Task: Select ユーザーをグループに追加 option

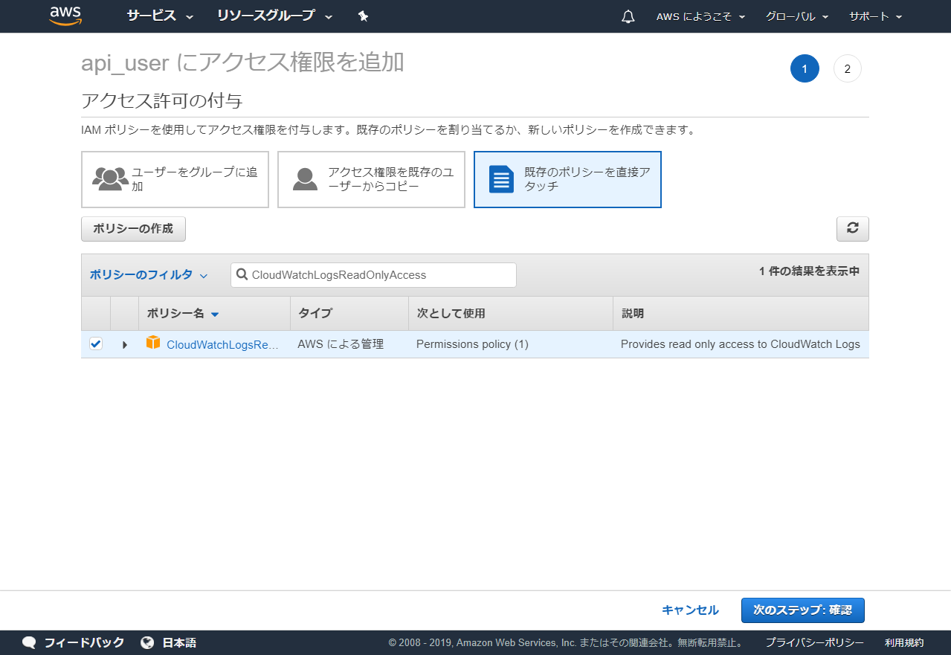Action: pyautogui.click(x=175, y=180)
